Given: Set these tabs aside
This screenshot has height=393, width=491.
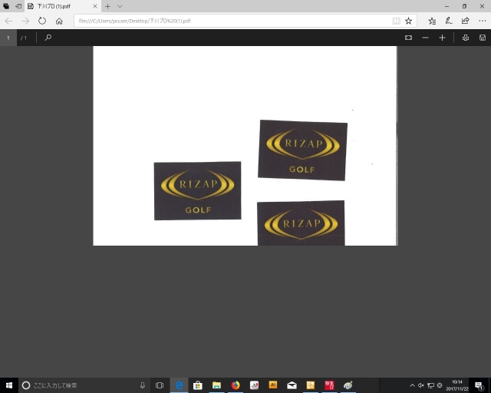Looking at the screenshot, I should click(x=18, y=6).
